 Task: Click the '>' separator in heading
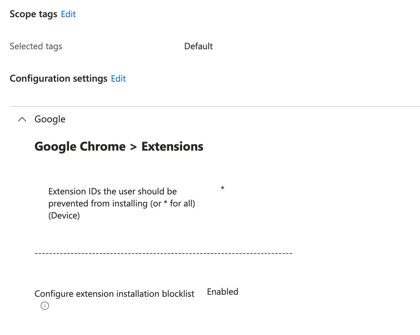[133, 147]
